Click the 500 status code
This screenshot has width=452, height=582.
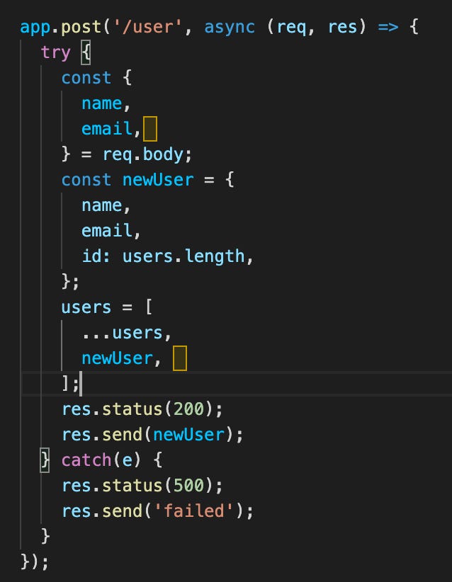click(x=188, y=486)
